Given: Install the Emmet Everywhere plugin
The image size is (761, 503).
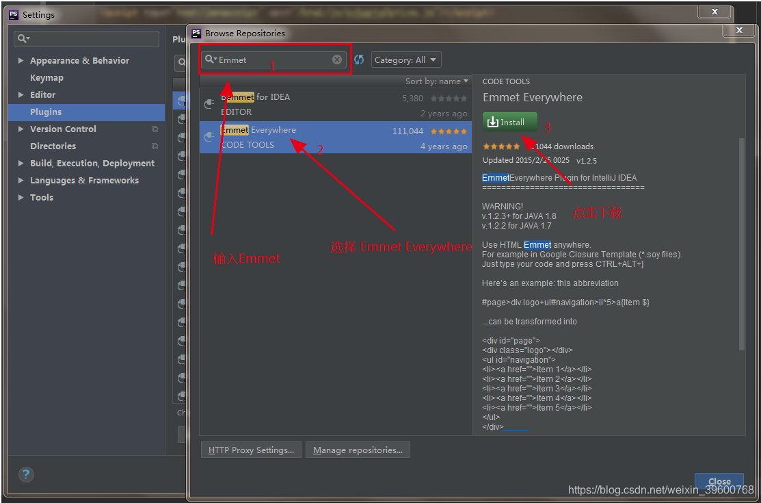Looking at the screenshot, I should point(509,122).
